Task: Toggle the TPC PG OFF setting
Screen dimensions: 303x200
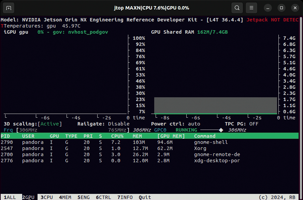Action: click(x=254, y=124)
